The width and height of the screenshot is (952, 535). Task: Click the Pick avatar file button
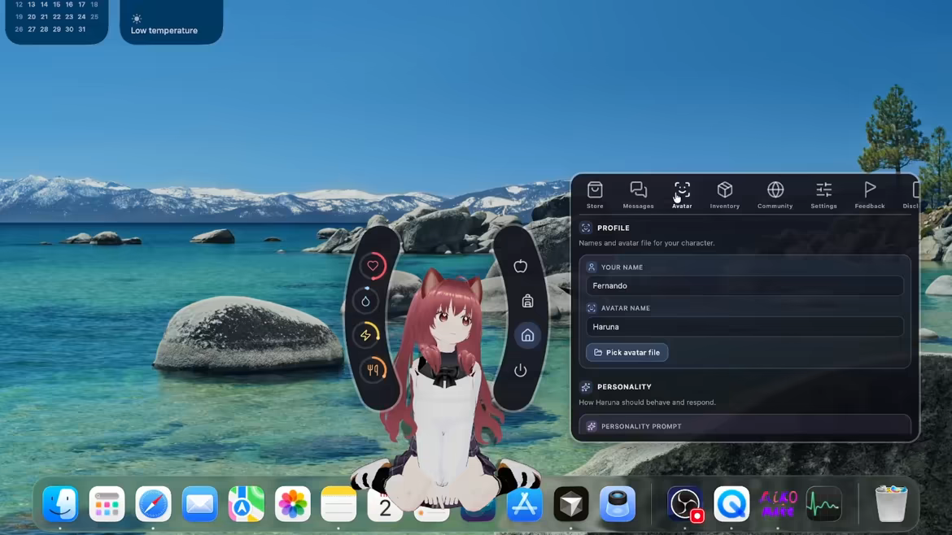click(627, 352)
